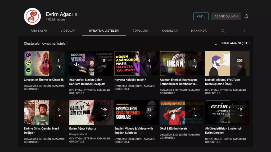The width and height of the screenshot is (271, 152).
Task: Click the sort lines icon beside SIRALAMA ÖLÇÜTÜ
Action: pos(217,43)
